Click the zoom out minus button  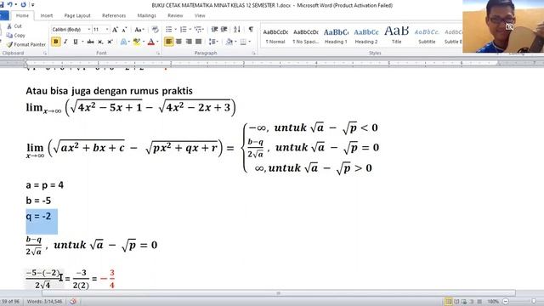point(506,302)
